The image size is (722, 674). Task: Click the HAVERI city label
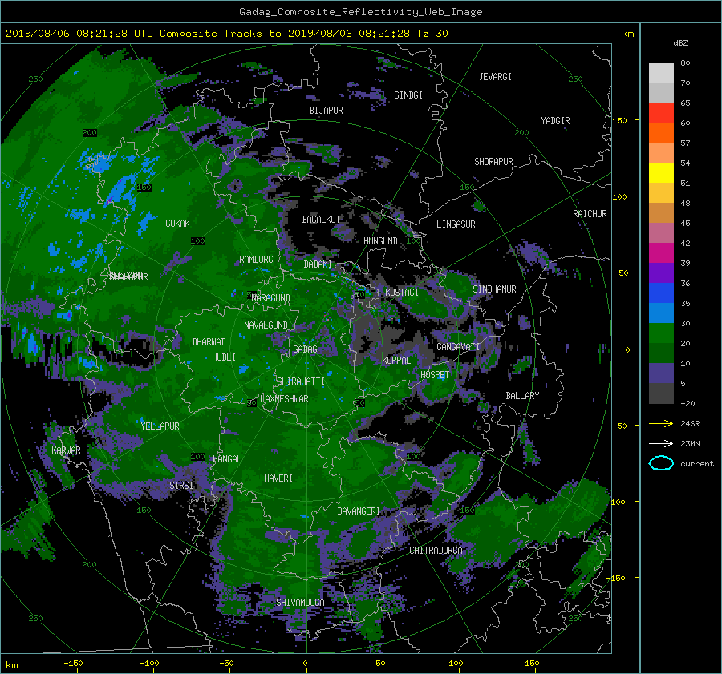(x=278, y=479)
